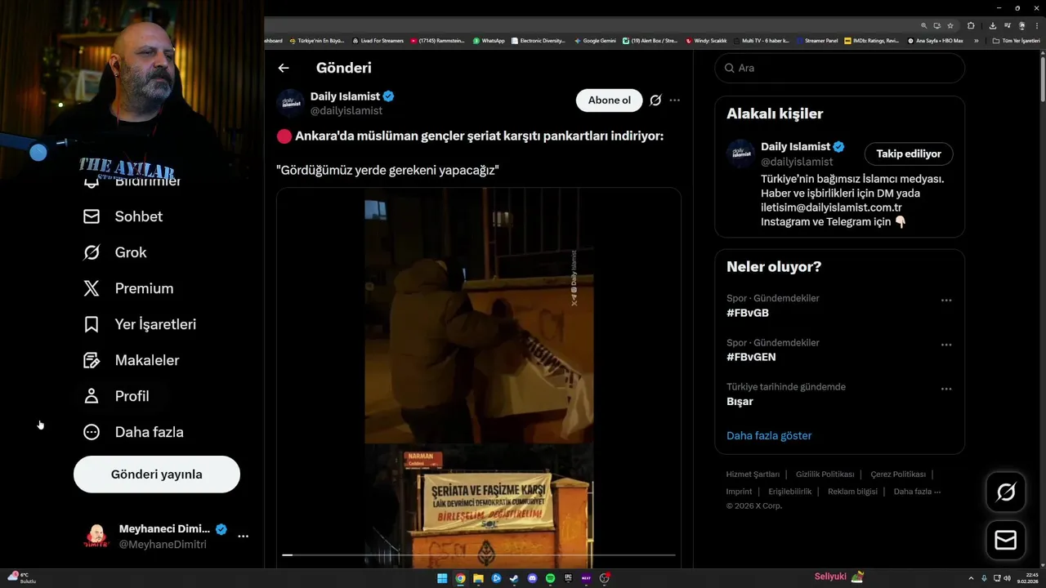The height and width of the screenshot is (588, 1046).
Task: Click the video progress bar
Action: 479,555
